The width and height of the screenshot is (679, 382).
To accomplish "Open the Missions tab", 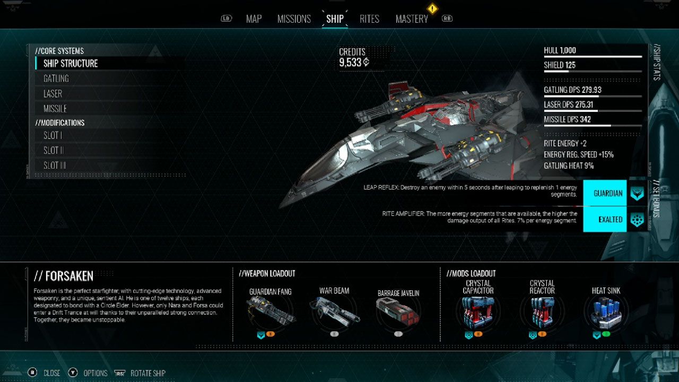I will click(x=294, y=19).
